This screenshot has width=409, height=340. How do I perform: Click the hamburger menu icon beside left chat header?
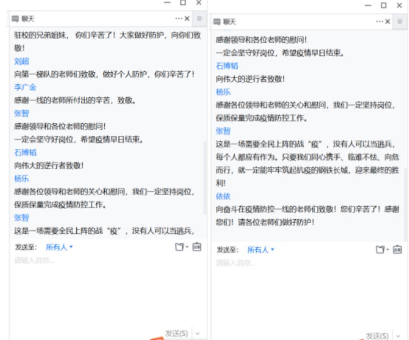pyautogui.click(x=199, y=19)
